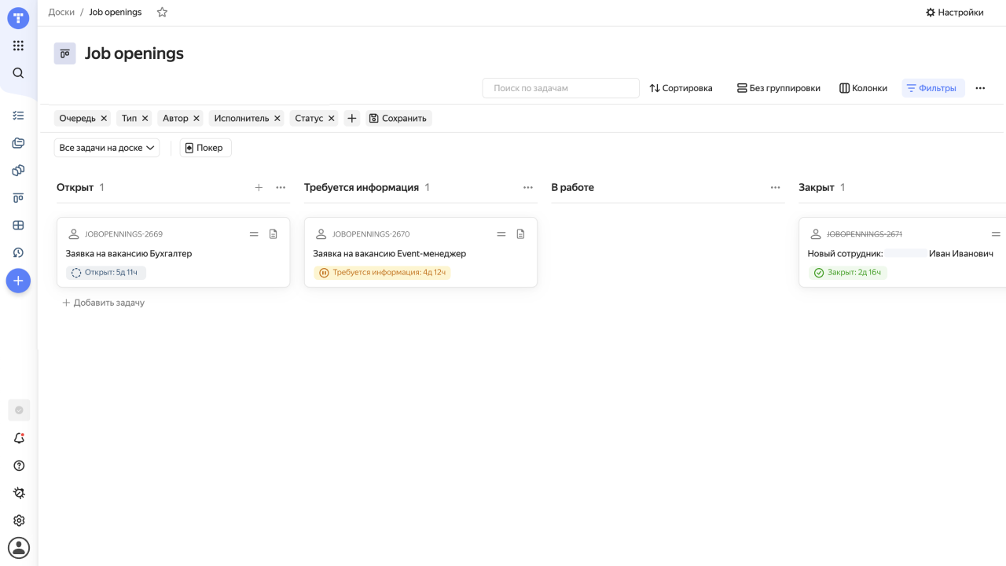The image size is (1006, 566).
Task: Remove the Исполнитель filter
Action: [x=277, y=118]
